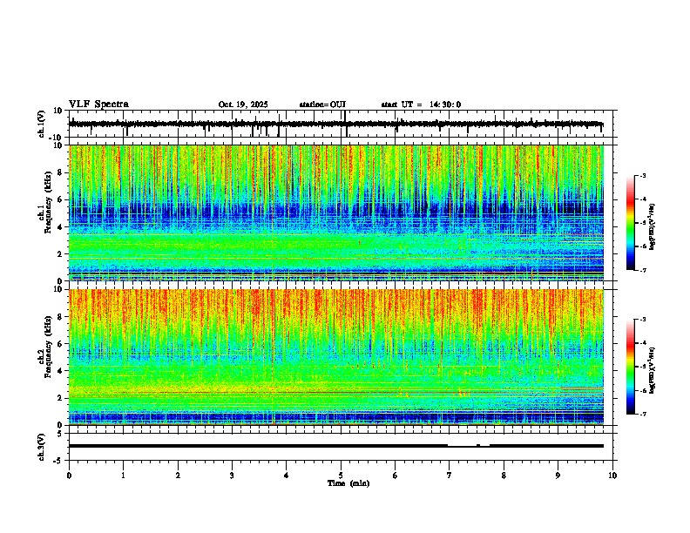The height and width of the screenshot is (533, 690).
Task: Click time axis tick label '1'
Action: pyautogui.click(x=123, y=476)
